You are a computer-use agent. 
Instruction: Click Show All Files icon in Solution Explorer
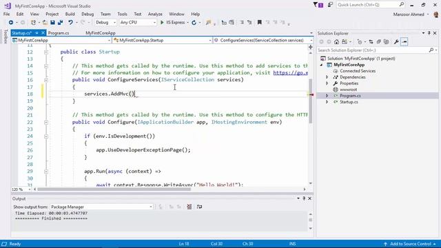point(387,42)
